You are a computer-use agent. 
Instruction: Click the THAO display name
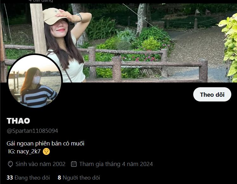pyautogui.click(x=18, y=121)
